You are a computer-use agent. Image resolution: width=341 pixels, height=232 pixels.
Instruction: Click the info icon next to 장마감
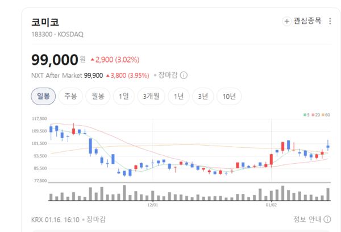coord(184,75)
